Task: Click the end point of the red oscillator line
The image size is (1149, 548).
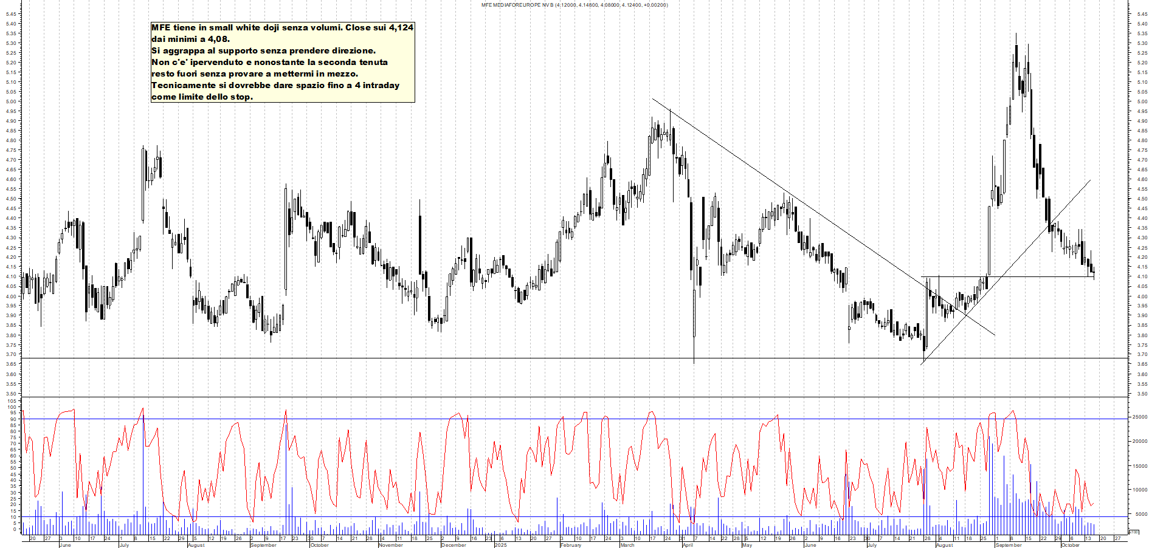Action: tap(1094, 503)
